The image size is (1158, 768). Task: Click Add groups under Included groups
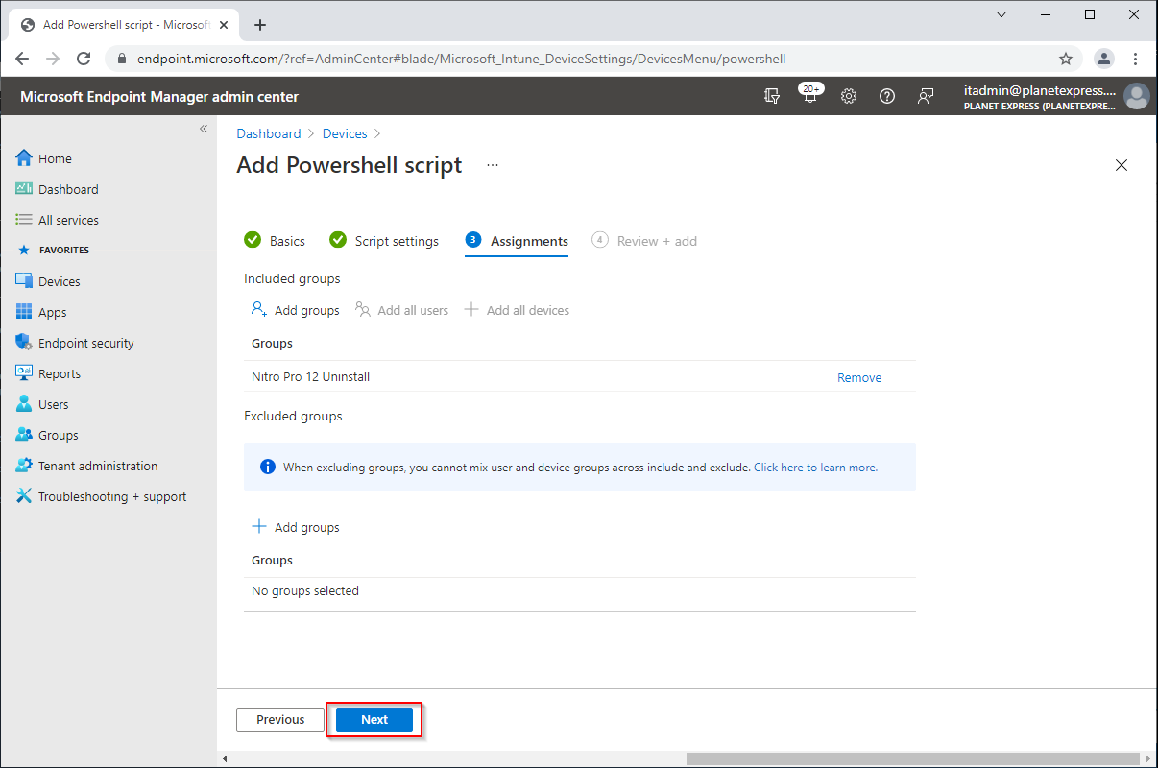point(295,310)
